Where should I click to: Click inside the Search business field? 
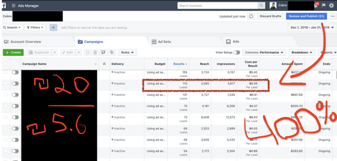pyautogui.click(x=217, y=5)
